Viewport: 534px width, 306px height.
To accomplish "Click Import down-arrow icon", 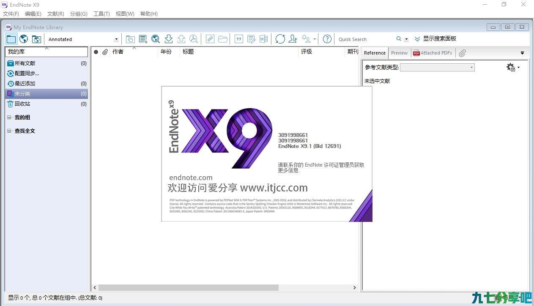I will (168, 39).
